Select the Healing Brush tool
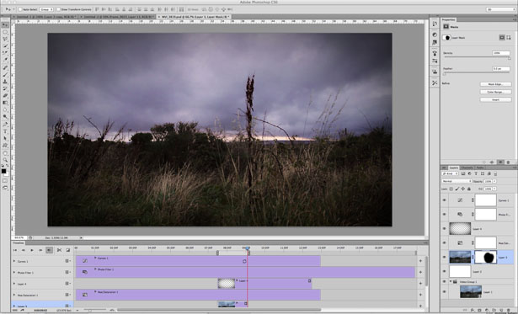 tap(5, 67)
